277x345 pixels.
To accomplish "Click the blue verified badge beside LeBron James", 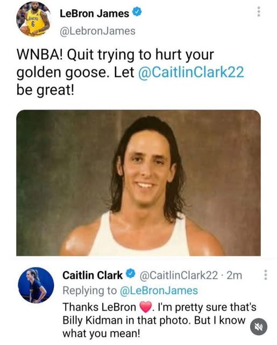I will click(137, 12).
